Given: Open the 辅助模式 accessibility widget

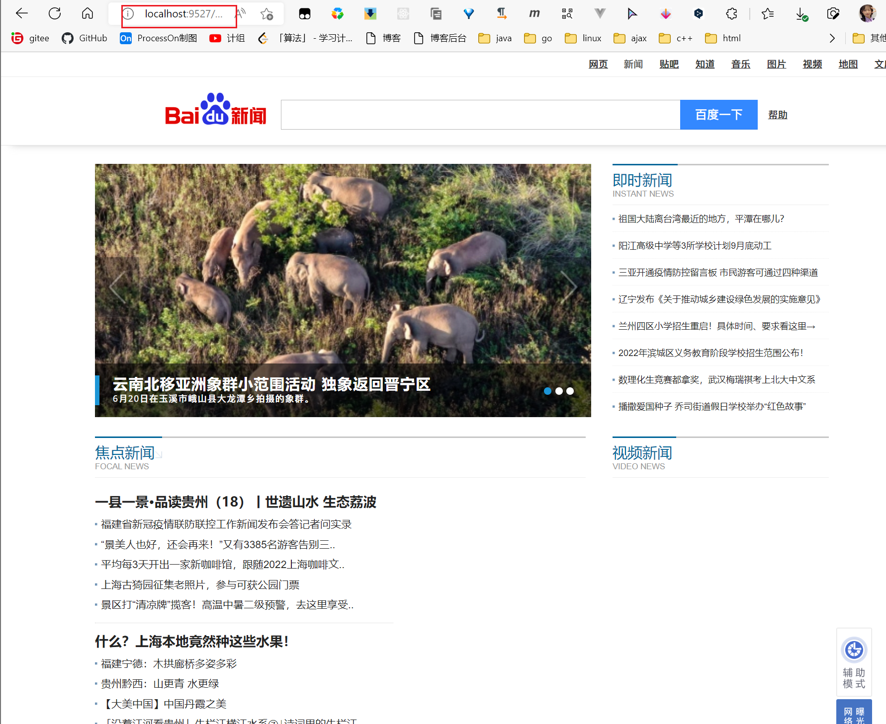Looking at the screenshot, I should tap(854, 662).
